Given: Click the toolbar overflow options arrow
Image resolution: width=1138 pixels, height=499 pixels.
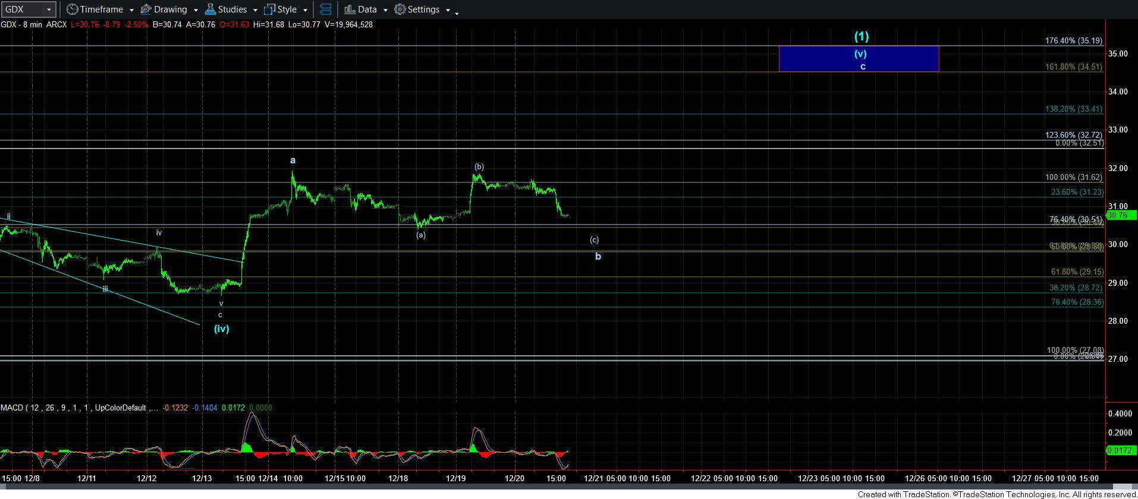Looking at the screenshot, I should pyautogui.click(x=457, y=12).
